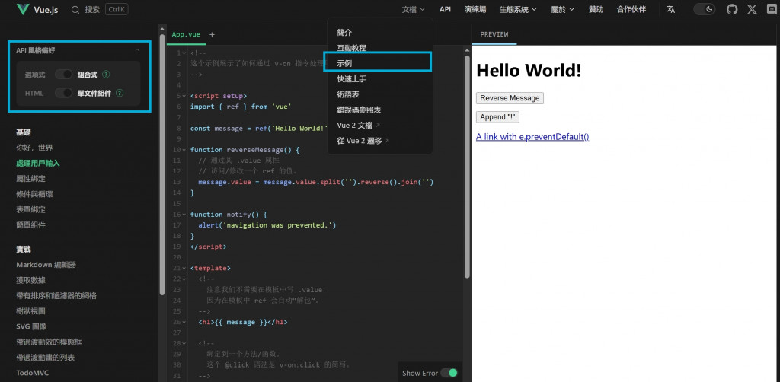
Task: Click the Append "!" button
Action: tap(497, 116)
